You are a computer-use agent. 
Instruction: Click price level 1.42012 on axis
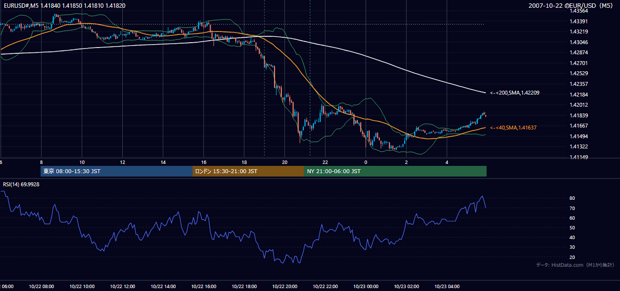tap(578, 105)
